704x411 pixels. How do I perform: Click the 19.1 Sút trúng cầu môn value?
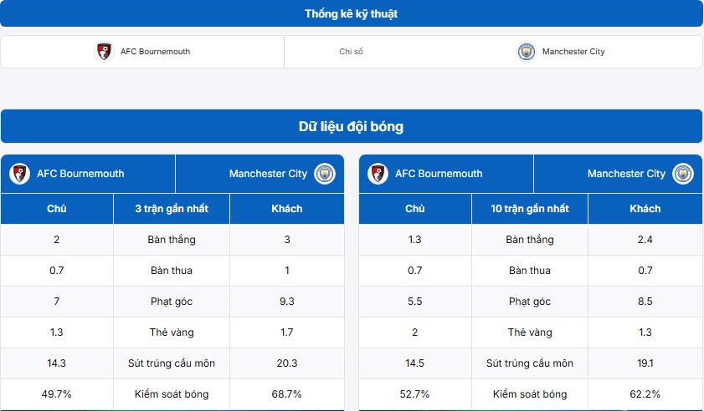(x=645, y=363)
